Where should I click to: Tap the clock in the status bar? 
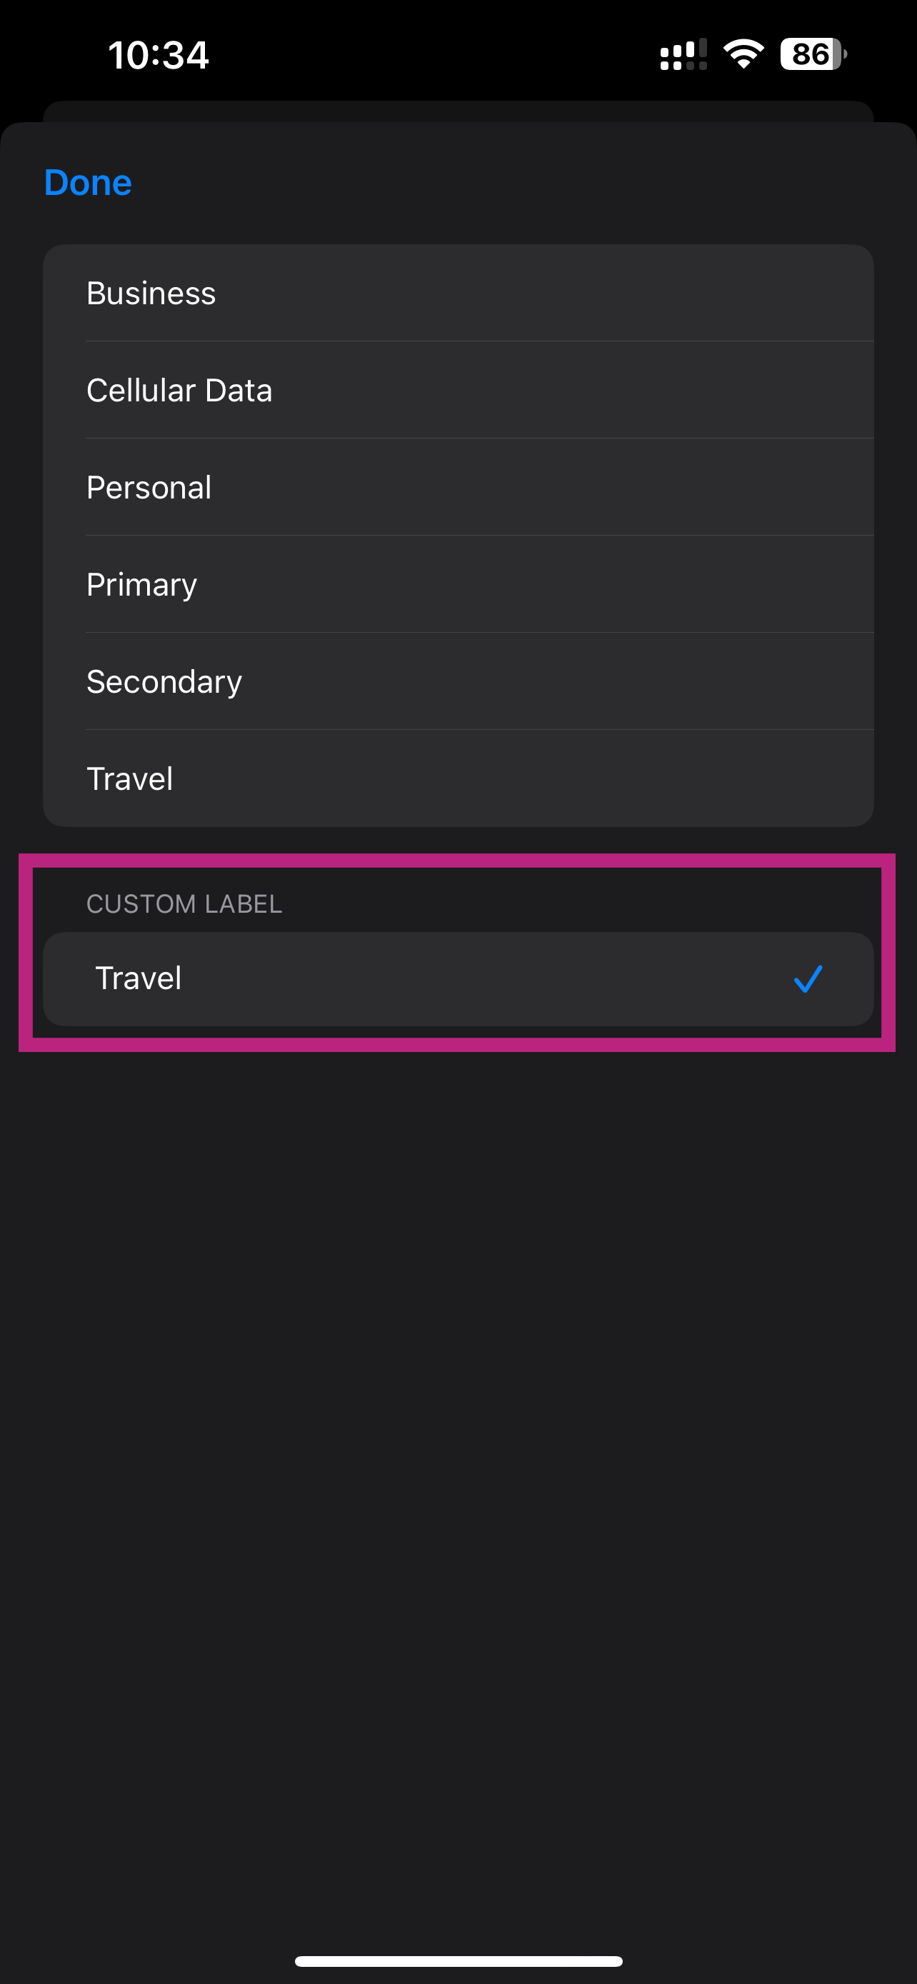(x=158, y=55)
